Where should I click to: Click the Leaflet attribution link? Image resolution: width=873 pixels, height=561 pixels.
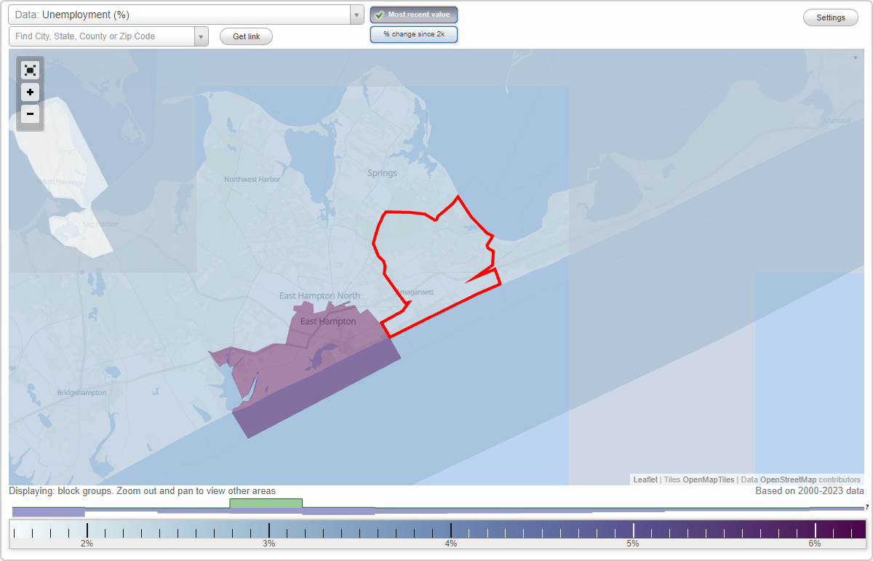point(644,480)
